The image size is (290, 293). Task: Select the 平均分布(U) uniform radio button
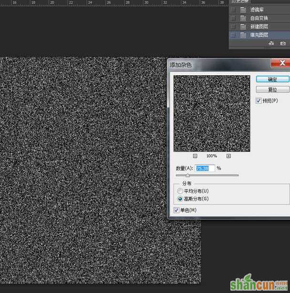point(180,191)
